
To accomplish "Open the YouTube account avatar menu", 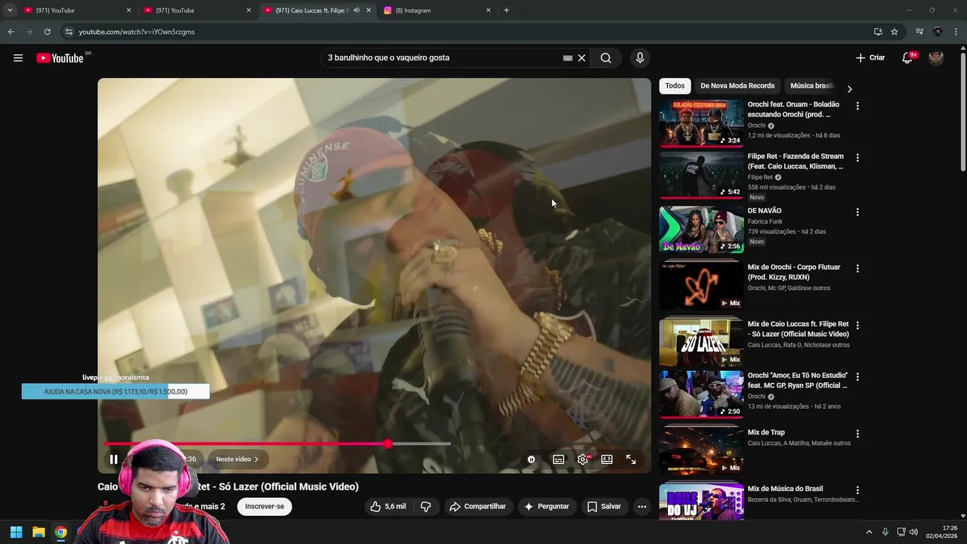I will (x=936, y=58).
